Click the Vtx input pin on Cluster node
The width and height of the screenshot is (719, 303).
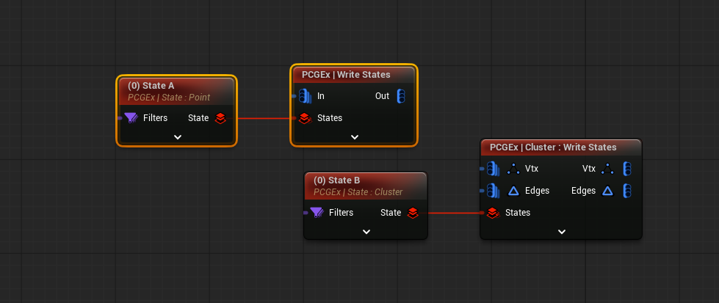coord(493,169)
